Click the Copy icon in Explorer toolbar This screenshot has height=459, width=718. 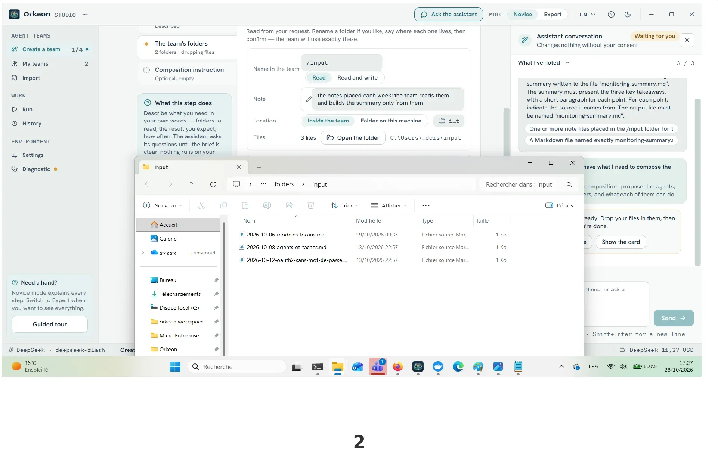click(223, 205)
